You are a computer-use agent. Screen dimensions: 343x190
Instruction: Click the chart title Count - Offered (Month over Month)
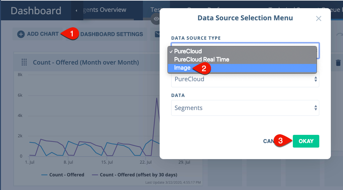click(x=86, y=62)
